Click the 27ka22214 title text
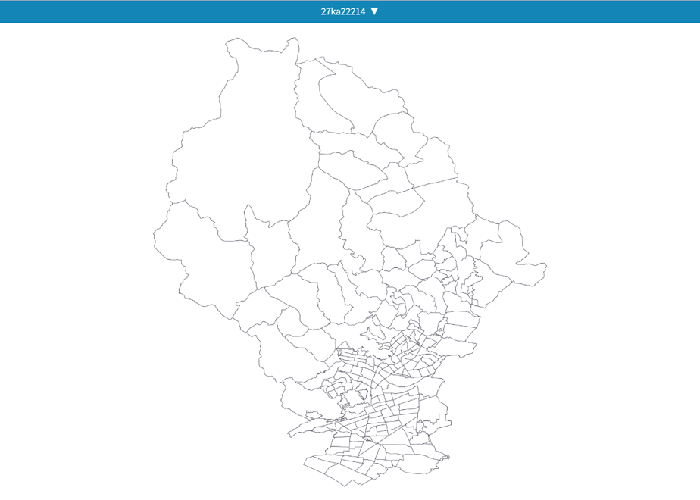700x500 pixels. [x=343, y=11]
